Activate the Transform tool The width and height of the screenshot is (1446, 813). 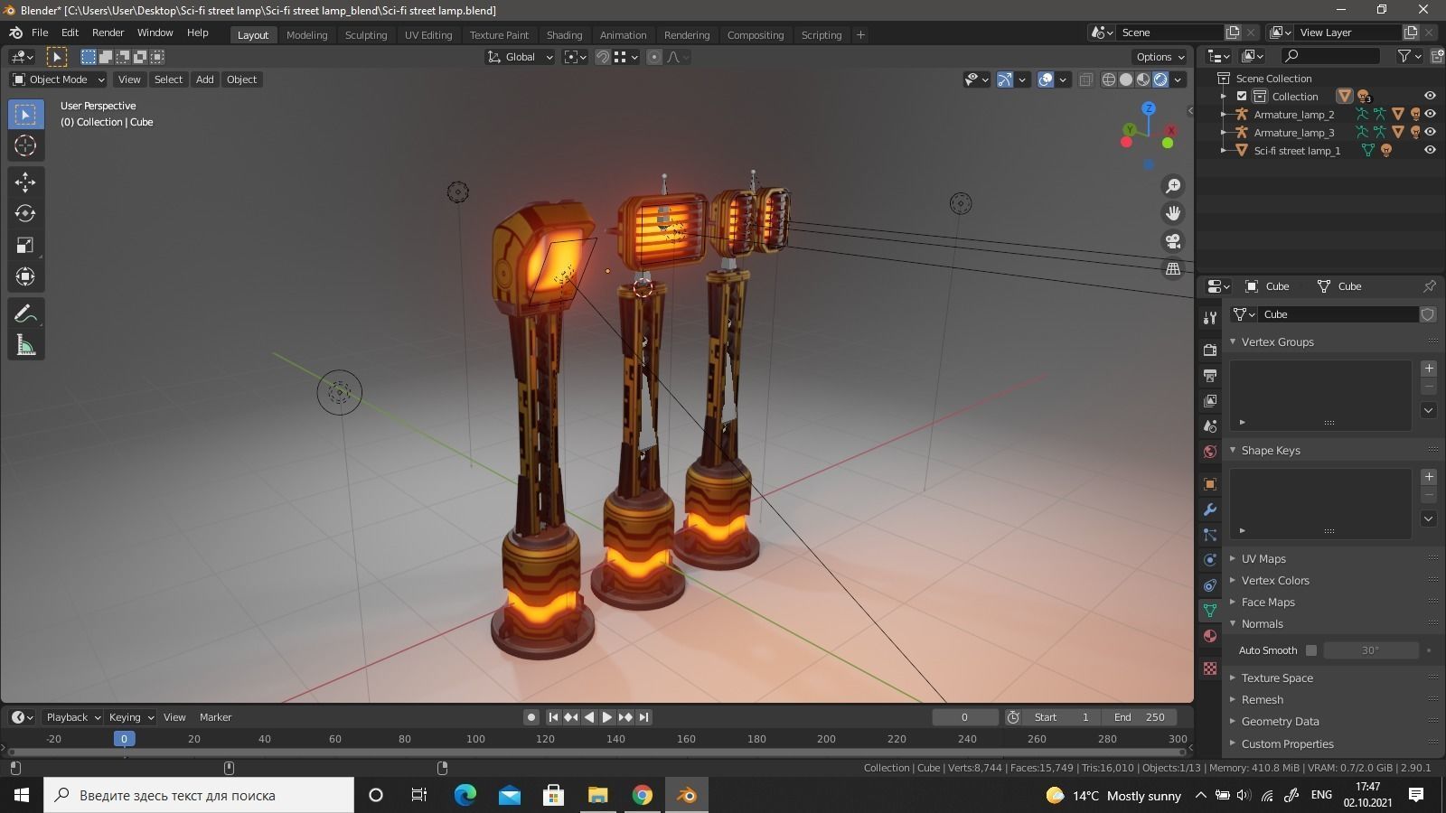pyautogui.click(x=25, y=276)
